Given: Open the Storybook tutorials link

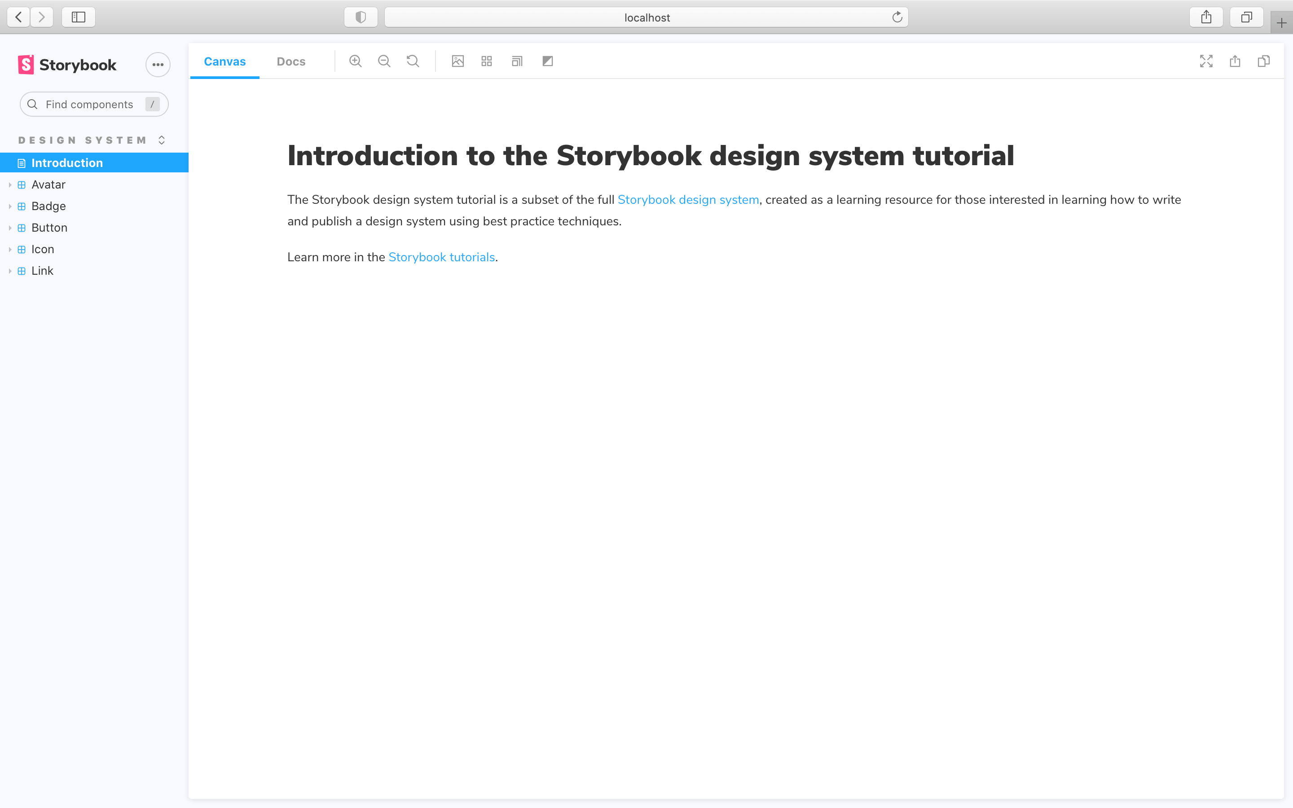Looking at the screenshot, I should click(440, 256).
